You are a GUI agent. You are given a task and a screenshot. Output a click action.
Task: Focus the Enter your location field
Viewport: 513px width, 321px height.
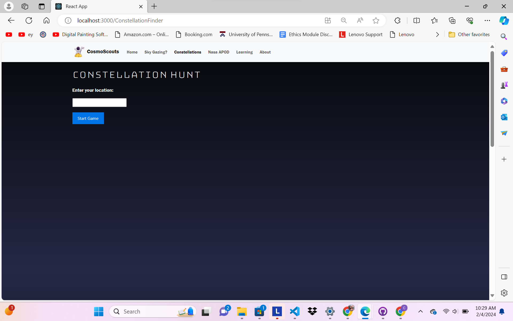point(99,102)
